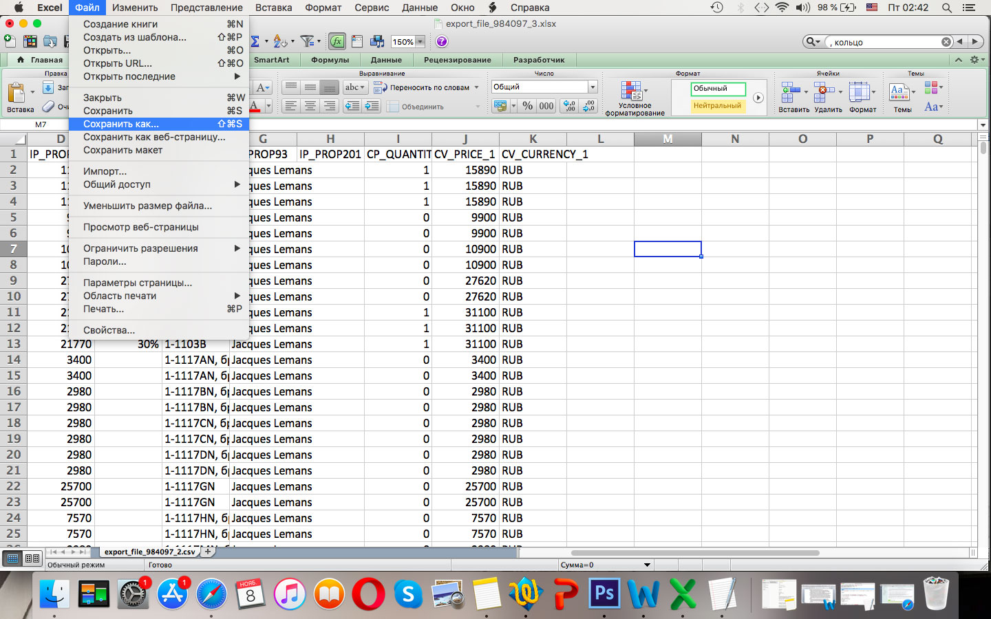Click find previous arrow in search

click(960, 42)
